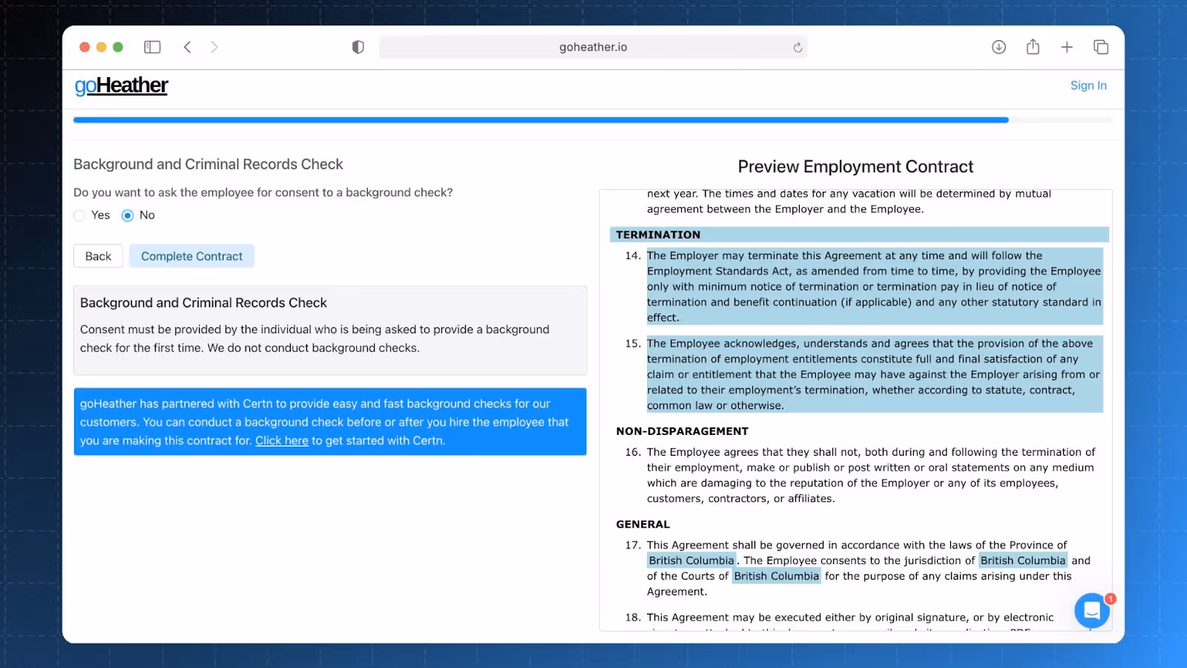The height and width of the screenshot is (668, 1187).
Task: Click the goheather.io address bar
Action: pyautogui.click(x=593, y=48)
